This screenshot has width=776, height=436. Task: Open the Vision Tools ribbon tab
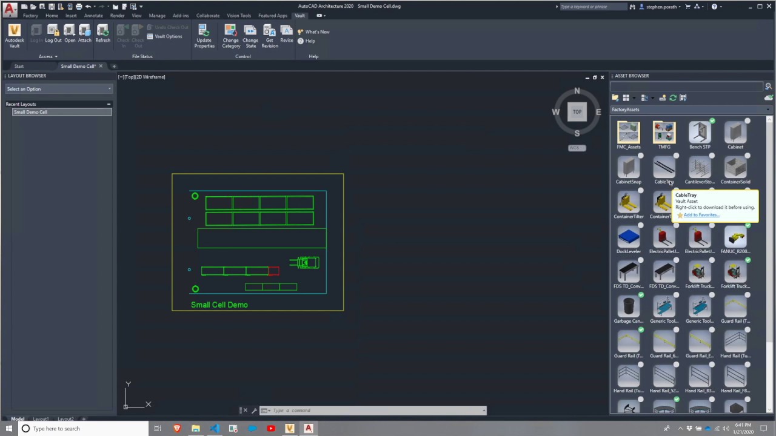coord(239,16)
